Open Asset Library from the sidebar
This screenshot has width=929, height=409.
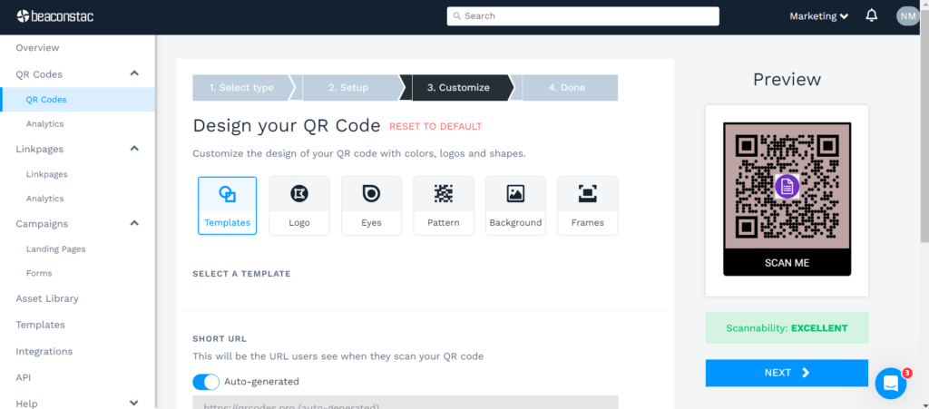click(x=47, y=298)
